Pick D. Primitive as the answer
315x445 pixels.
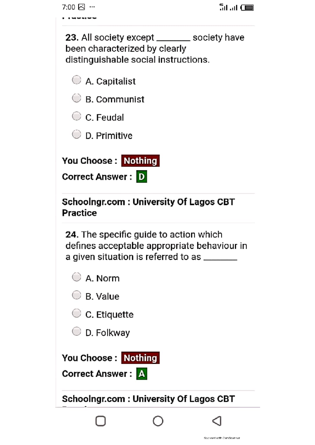(x=76, y=134)
